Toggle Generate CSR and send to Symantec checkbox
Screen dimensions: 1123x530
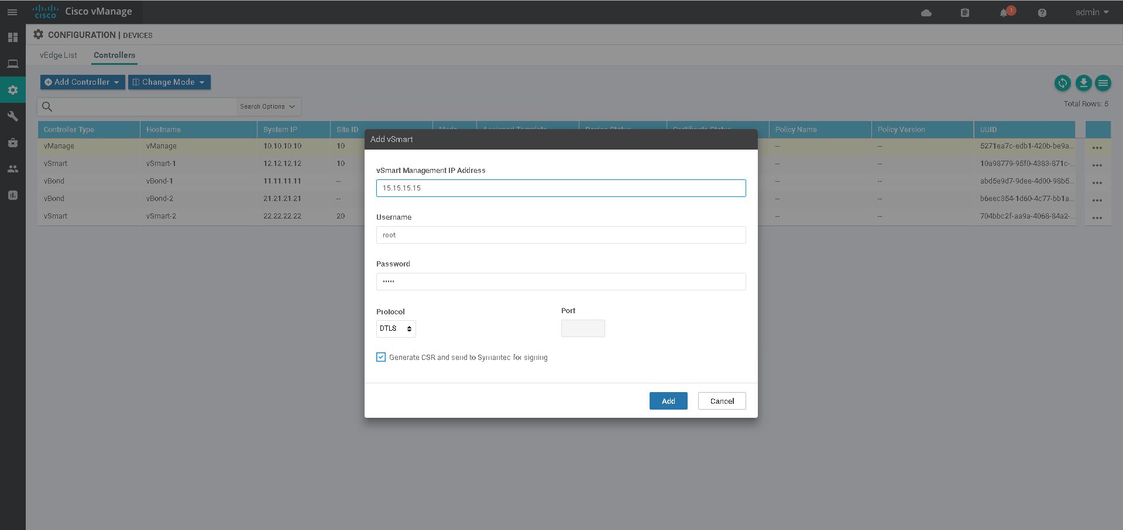click(381, 357)
